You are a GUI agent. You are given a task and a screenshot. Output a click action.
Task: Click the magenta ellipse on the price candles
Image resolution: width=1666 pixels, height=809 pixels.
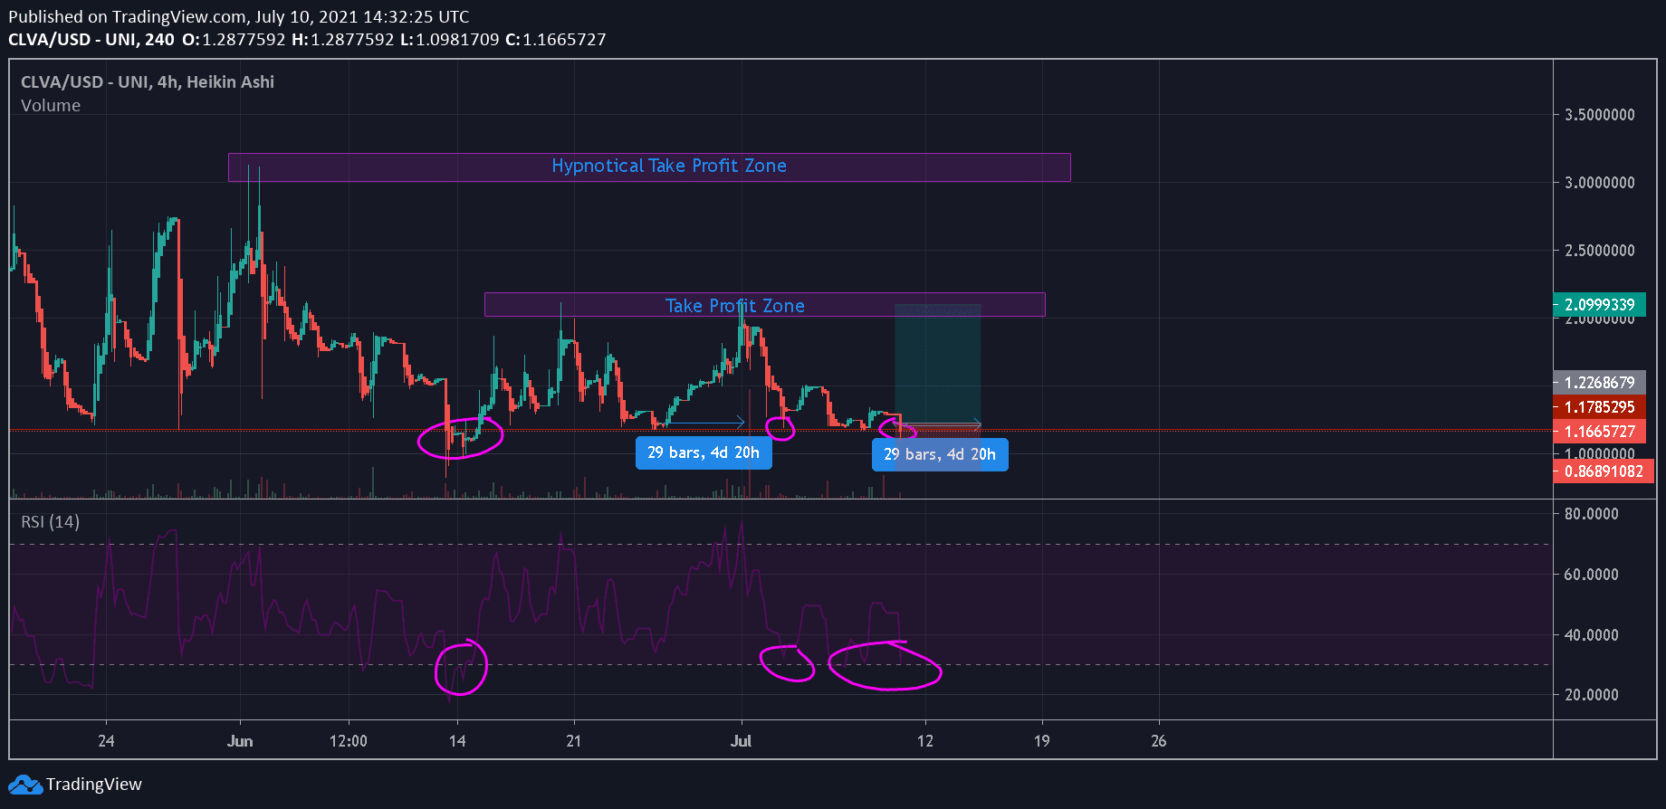[460, 439]
